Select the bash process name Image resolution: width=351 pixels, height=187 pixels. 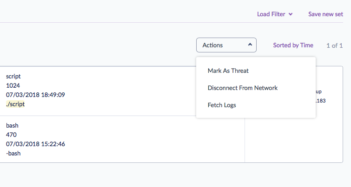pyautogui.click(x=12, y=125)
